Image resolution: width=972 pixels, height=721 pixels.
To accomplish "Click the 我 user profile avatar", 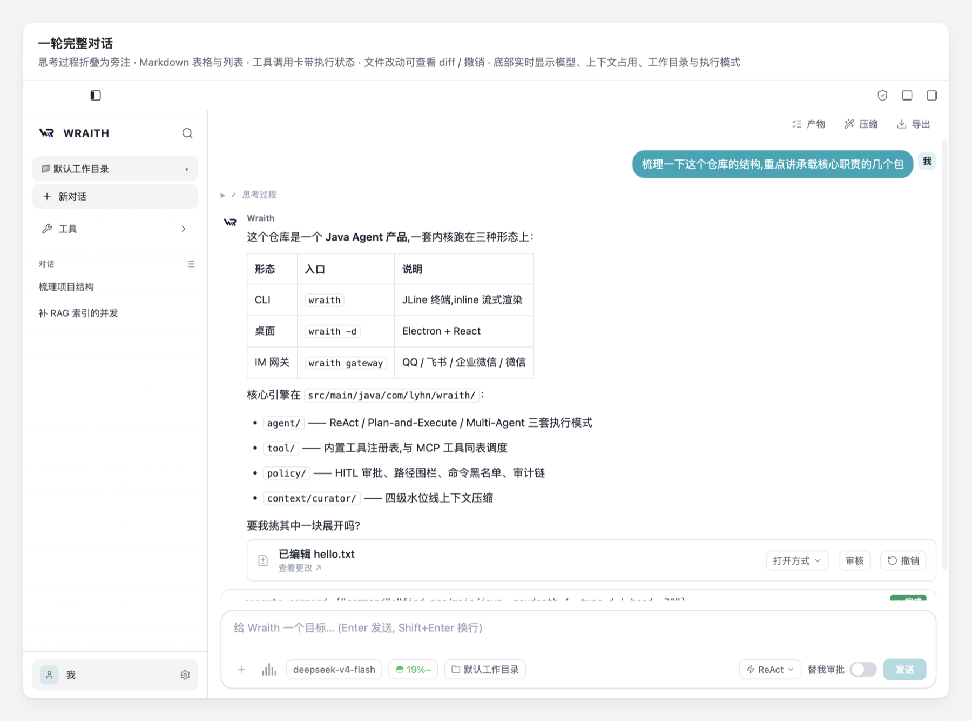I will tap(49, 675).
